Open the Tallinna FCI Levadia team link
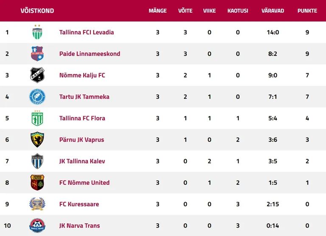 [87, 32]
